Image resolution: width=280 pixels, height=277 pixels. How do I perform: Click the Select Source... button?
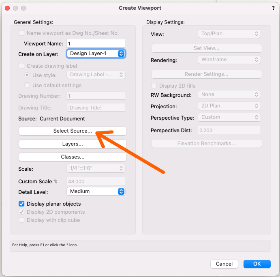coord(73,131)
